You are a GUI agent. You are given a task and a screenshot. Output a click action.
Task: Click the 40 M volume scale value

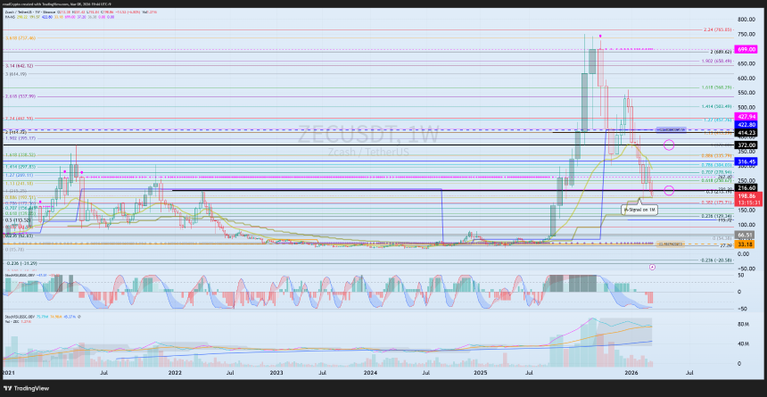point(744,344)
